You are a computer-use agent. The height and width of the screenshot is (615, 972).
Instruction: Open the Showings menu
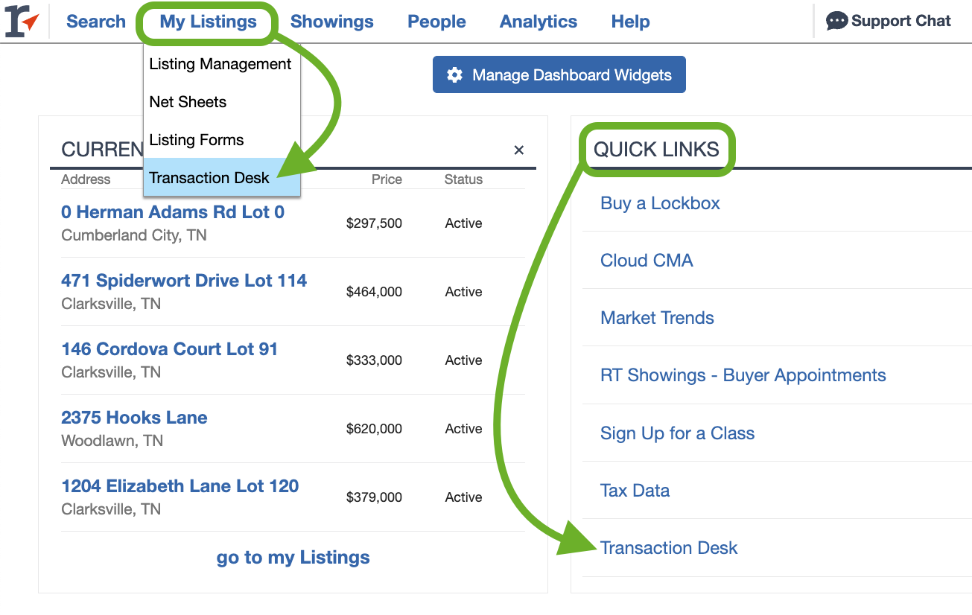point(331,22)
